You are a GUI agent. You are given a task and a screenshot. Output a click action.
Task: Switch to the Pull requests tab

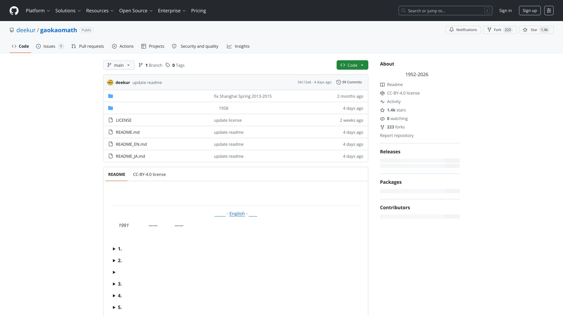click(88, 46)
